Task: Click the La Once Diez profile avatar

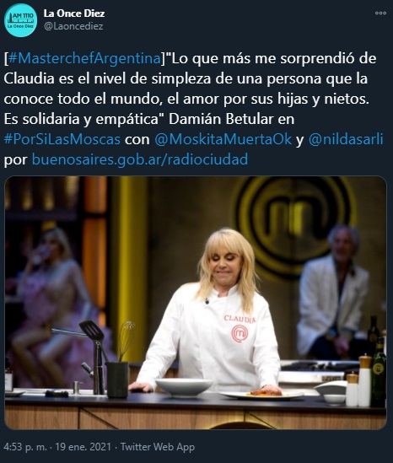Action: click(x=21, y=20)
